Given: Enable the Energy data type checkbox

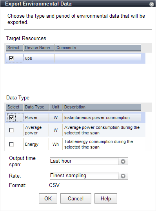Looking at the screenshot, I should click(11, 144).
